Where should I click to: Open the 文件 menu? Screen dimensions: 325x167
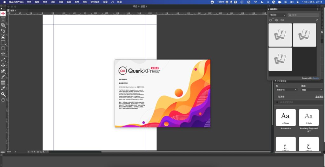[x=29, y=2]
